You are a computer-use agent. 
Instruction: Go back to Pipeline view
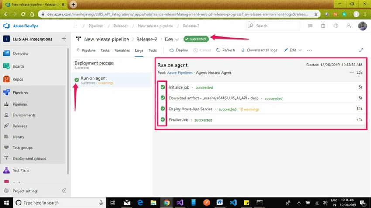pos(86,50)
